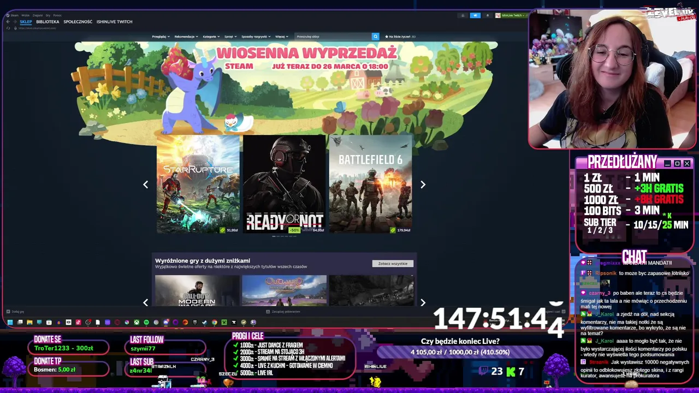699x393 pixels.
Task: Open Google Chrome from taskbar
Action: pyautogui.click(x=215, y=323)
